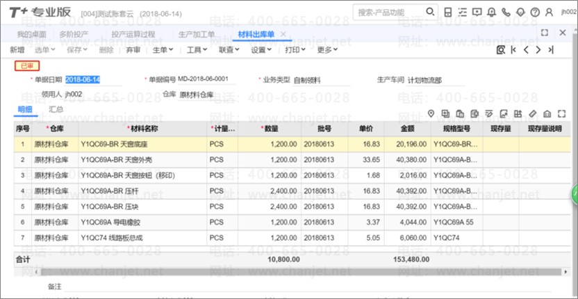Viewport: 578px width, 299px height.
Task: Click fullscreen icon above the detail grid
Action: pyautogui.click(x=561, y=113)
